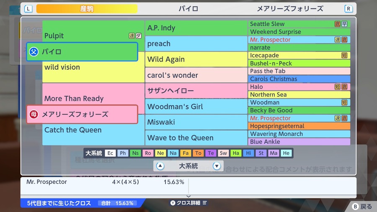Click the Mr. Prospector 4×(4×5) cross row
The image size is (377, 212).
(104, 182)
